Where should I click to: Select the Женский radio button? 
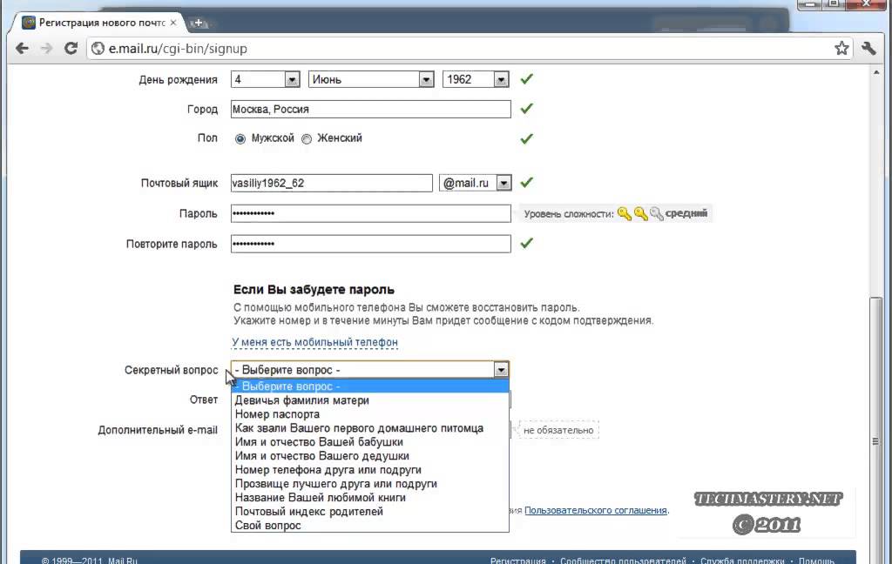pos(307,138)
